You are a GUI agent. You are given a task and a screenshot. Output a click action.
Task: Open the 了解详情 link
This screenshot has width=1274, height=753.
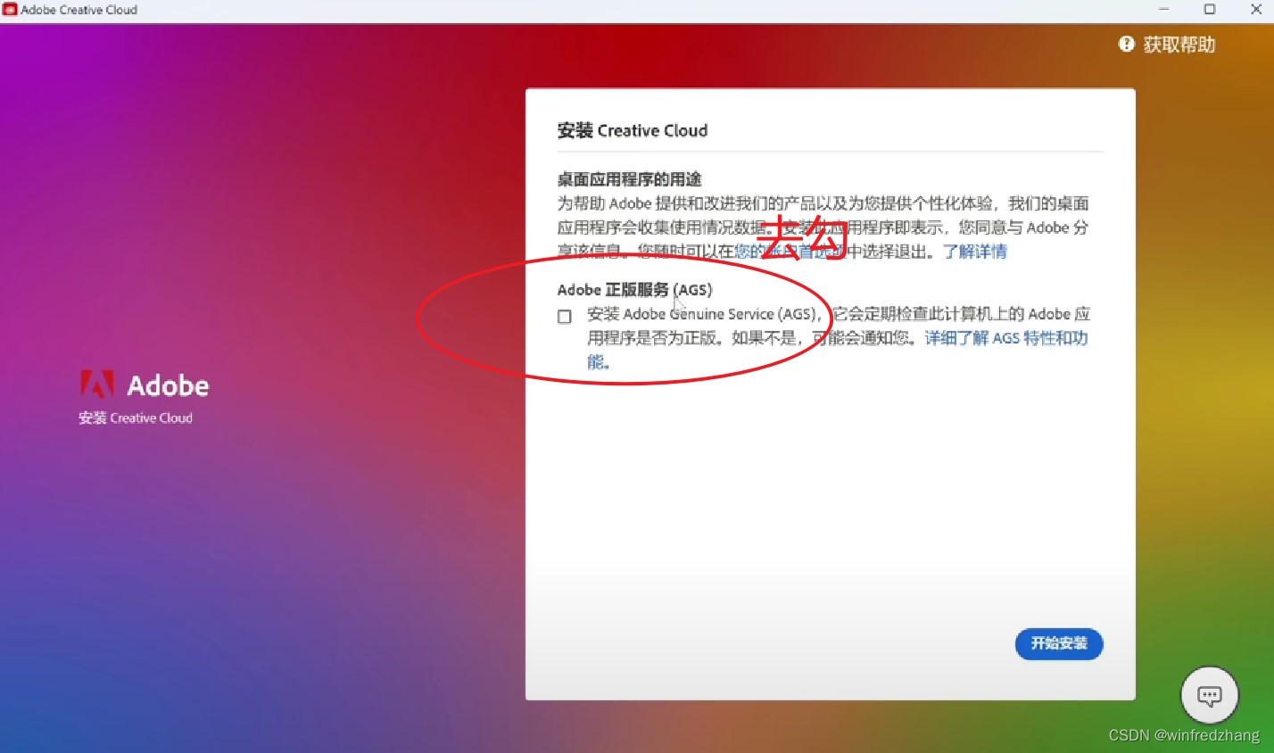[975, 252]
